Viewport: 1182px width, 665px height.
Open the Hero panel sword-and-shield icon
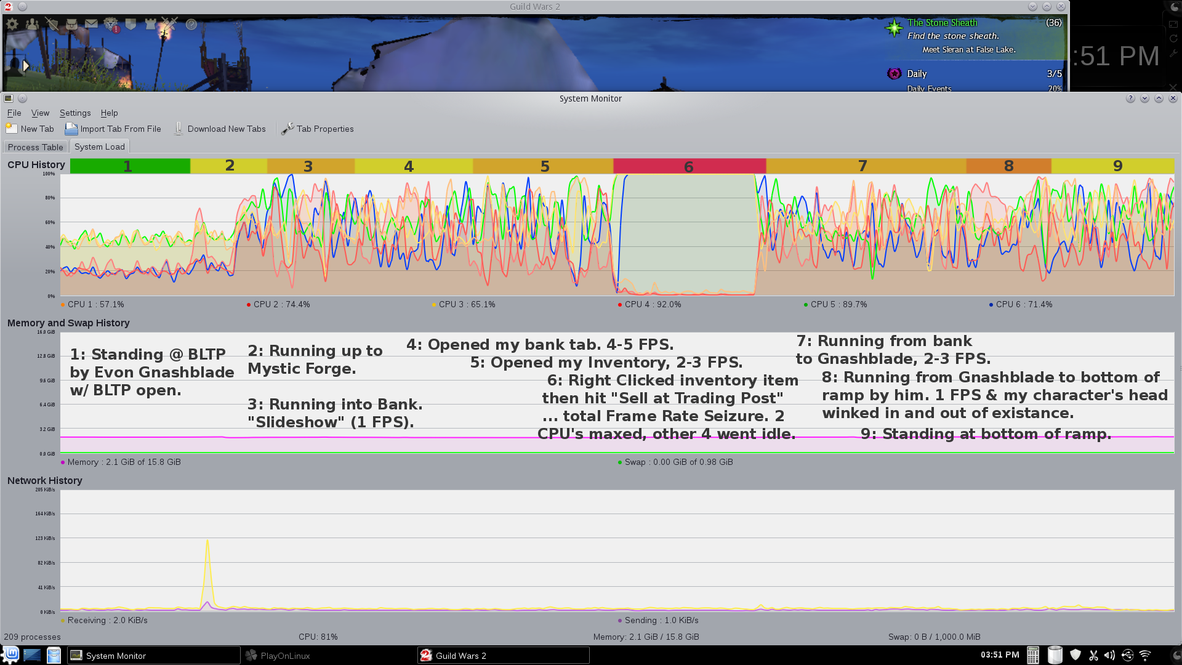pyautogui.click(x=52, y=24)
